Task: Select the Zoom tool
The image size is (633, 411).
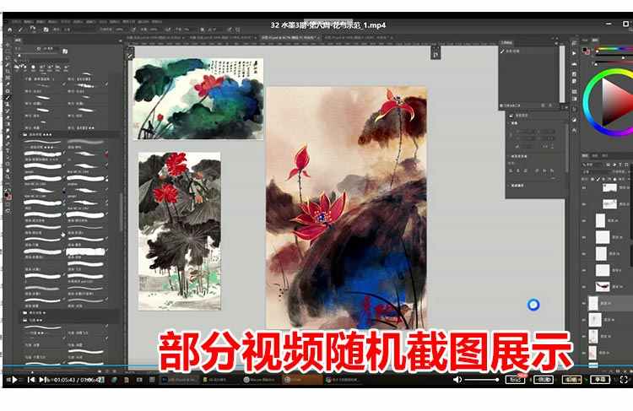Action: [8, 177]
